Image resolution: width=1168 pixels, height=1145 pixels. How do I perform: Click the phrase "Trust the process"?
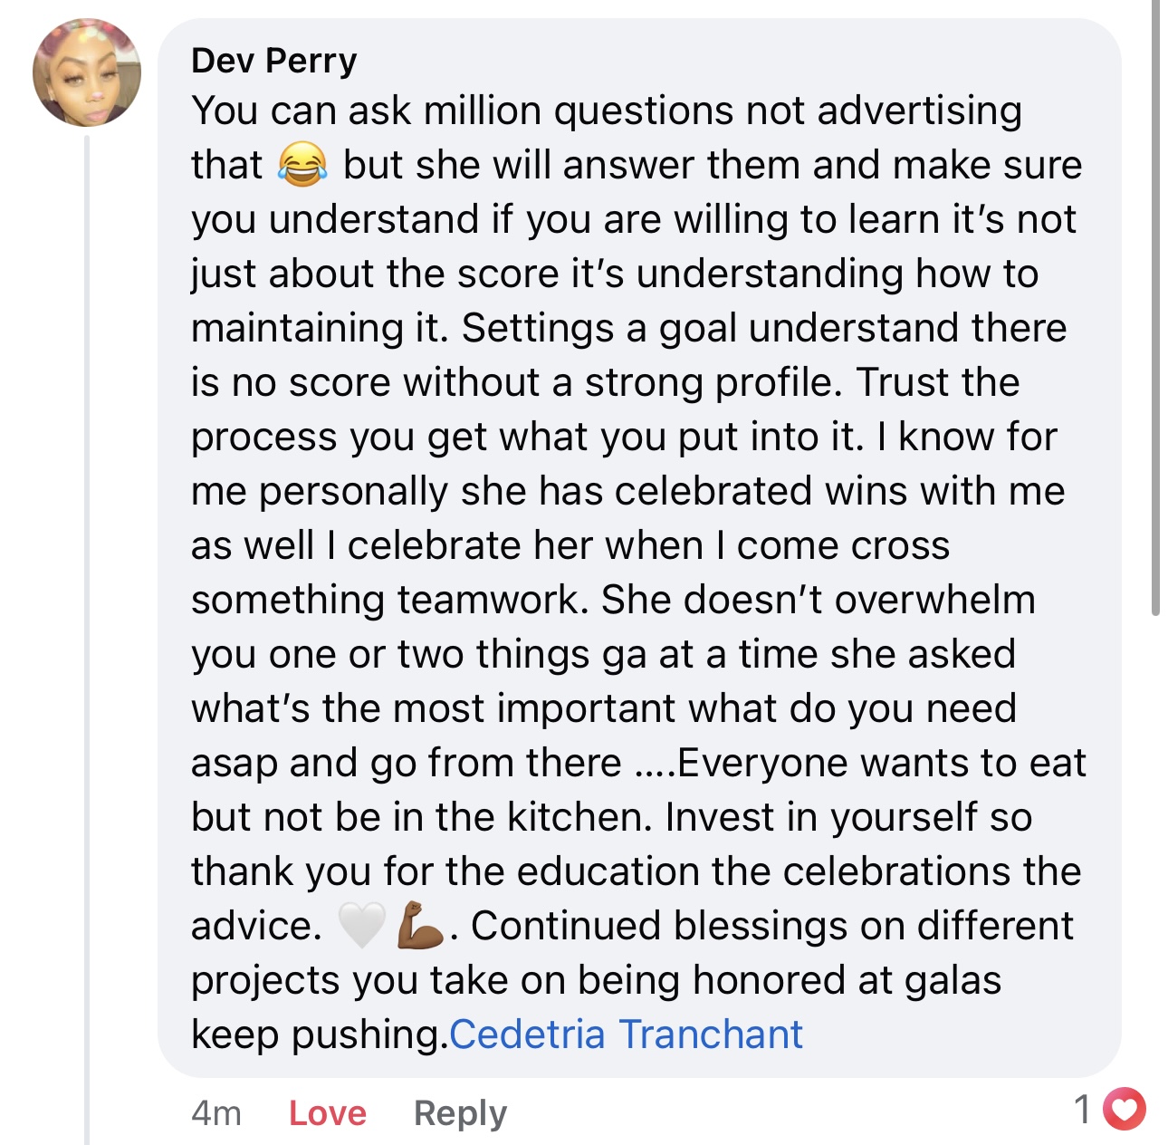[938, 383]
